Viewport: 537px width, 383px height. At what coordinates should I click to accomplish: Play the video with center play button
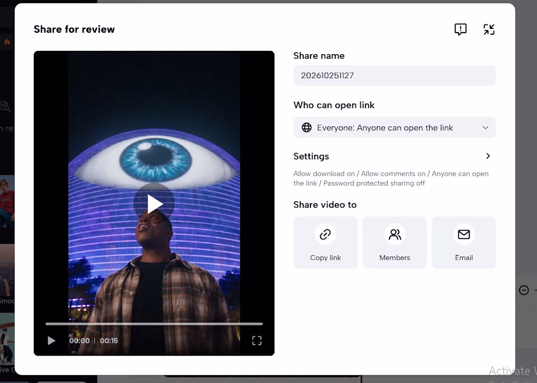pos(154,204)
